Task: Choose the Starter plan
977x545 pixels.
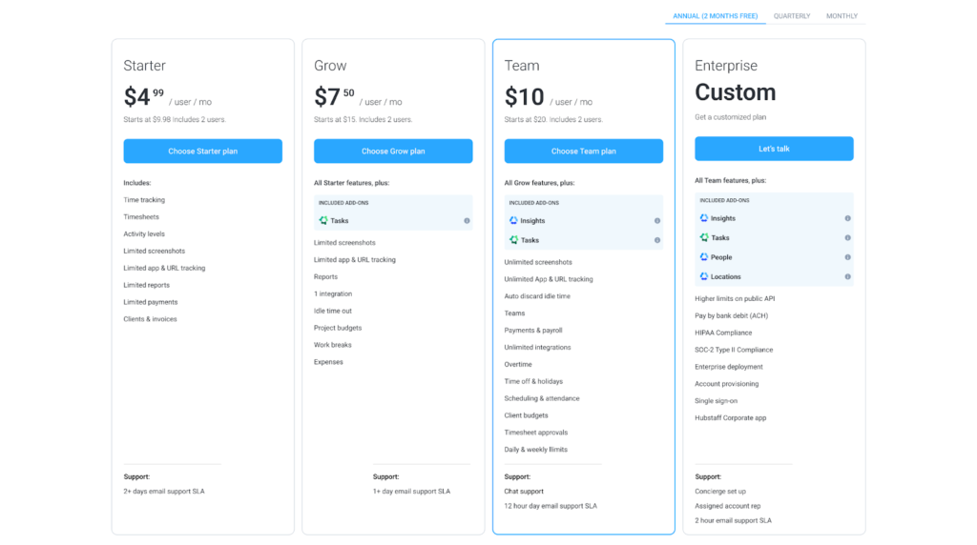Action: pyautogui.click(x=202, y=151)
